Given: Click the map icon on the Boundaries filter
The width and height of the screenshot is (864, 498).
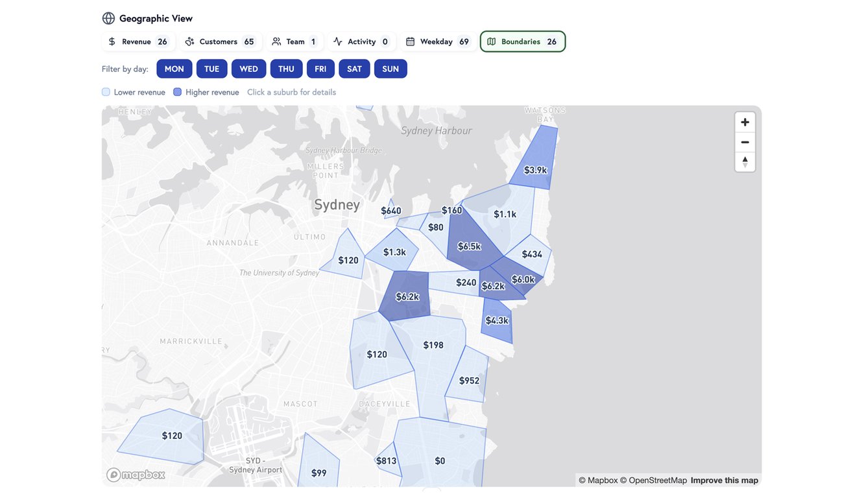Looking at the screenshot, I should pyautogui.click(x=490, y=40).
